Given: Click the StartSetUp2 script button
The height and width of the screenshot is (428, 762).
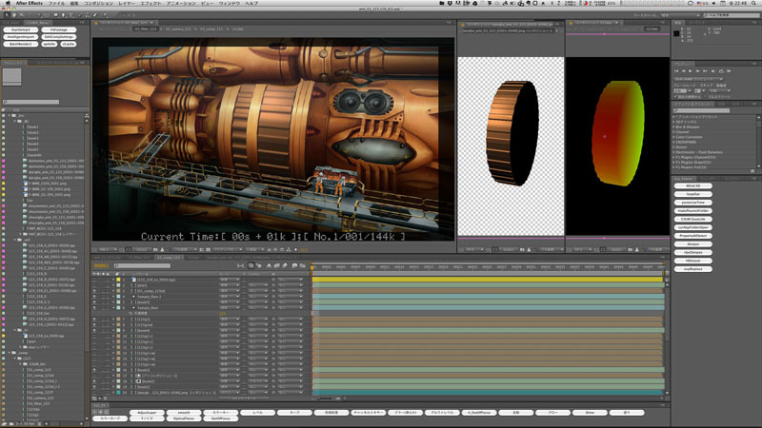Looking at the screenshot, I should (x=20, y=29).
